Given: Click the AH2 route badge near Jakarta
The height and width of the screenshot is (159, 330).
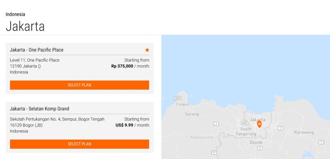Looking at the screenshot, I should 245,123.
